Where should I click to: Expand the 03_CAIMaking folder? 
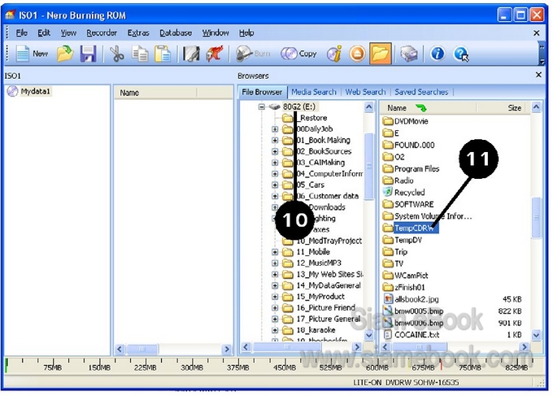274,163
